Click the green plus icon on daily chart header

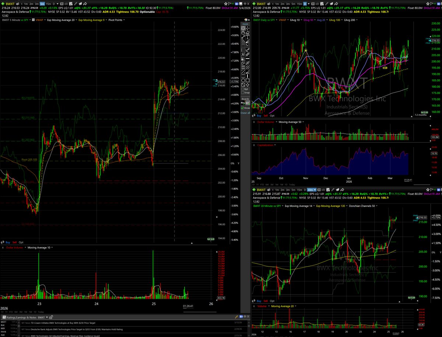[x=254, y=4]
